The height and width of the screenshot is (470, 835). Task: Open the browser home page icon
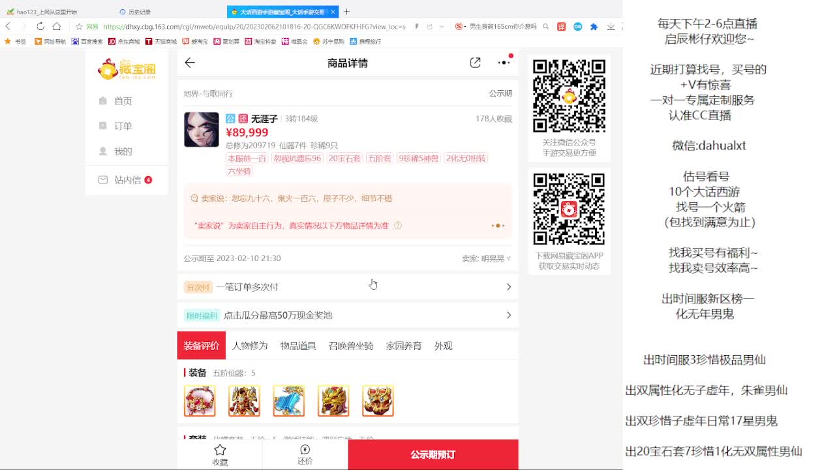57,26
